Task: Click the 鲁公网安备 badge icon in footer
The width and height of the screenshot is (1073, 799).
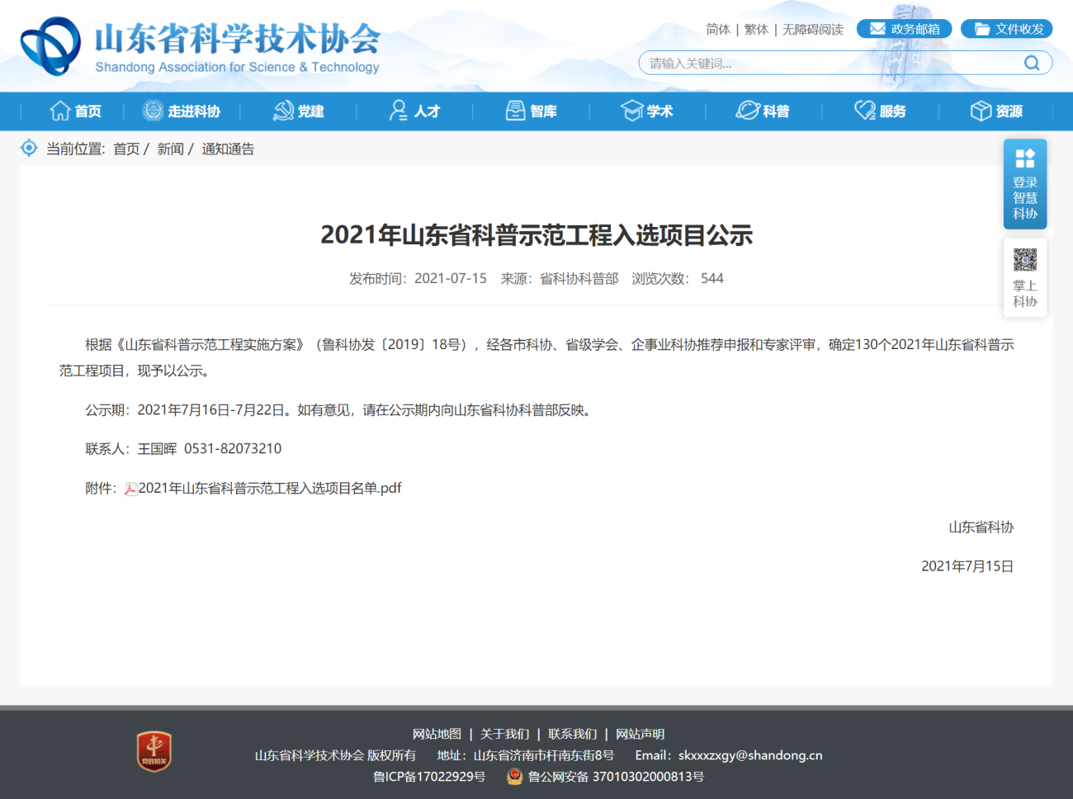Action: coord(513,777)
